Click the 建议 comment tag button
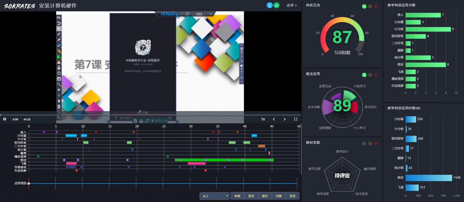 point(265,196)
